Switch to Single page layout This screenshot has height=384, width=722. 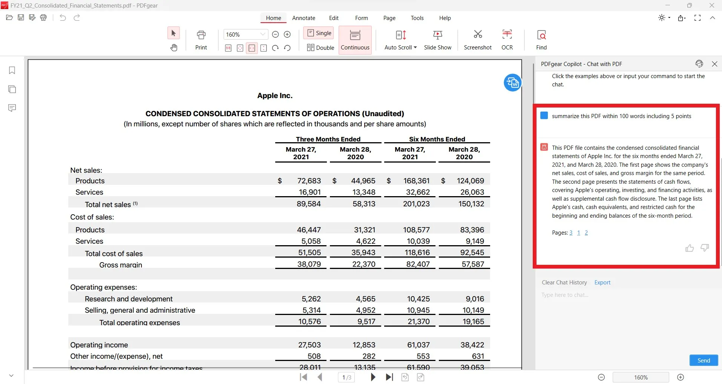pos(319,33)
